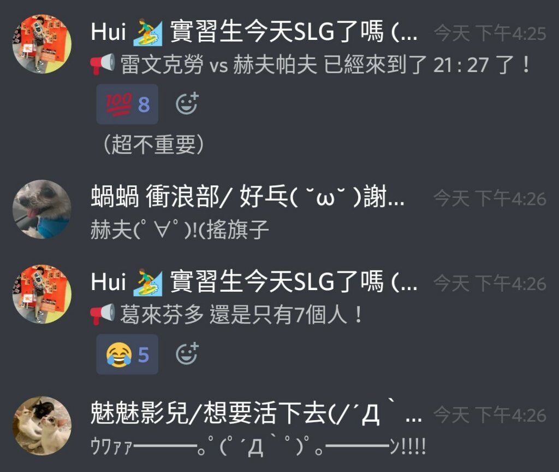Click the surfer emoji in Hui's first name
Viewport: 559px width, 472px height.
pos(147,32)
